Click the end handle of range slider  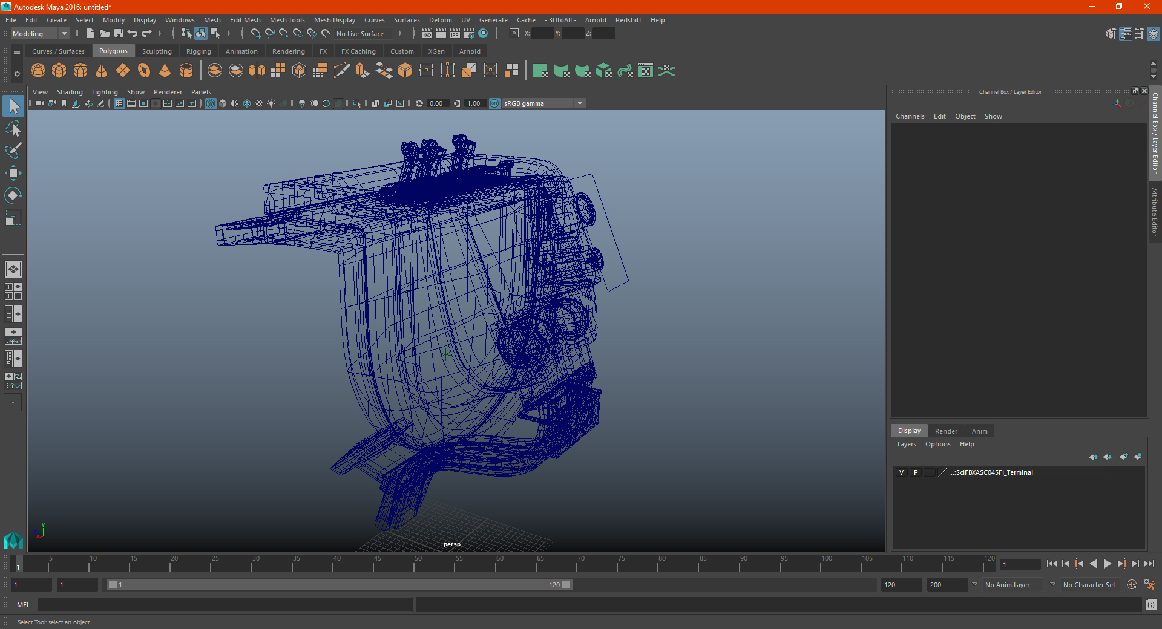tap(566, 585)
